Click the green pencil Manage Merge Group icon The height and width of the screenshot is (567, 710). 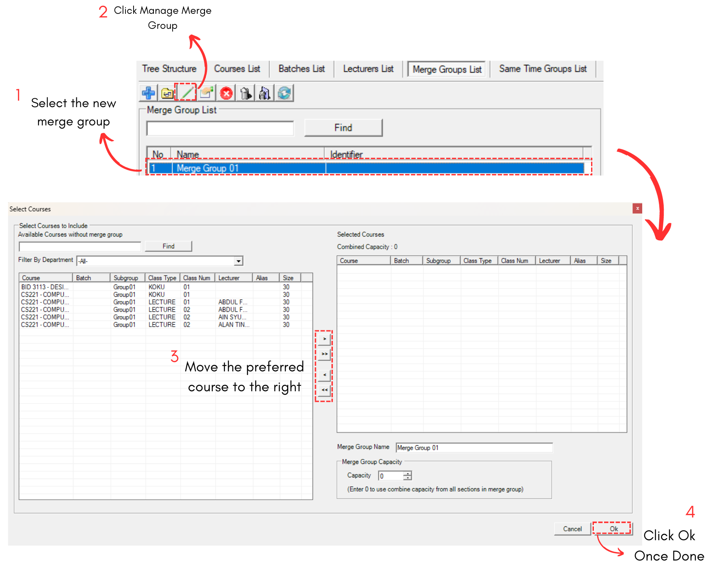186,93
